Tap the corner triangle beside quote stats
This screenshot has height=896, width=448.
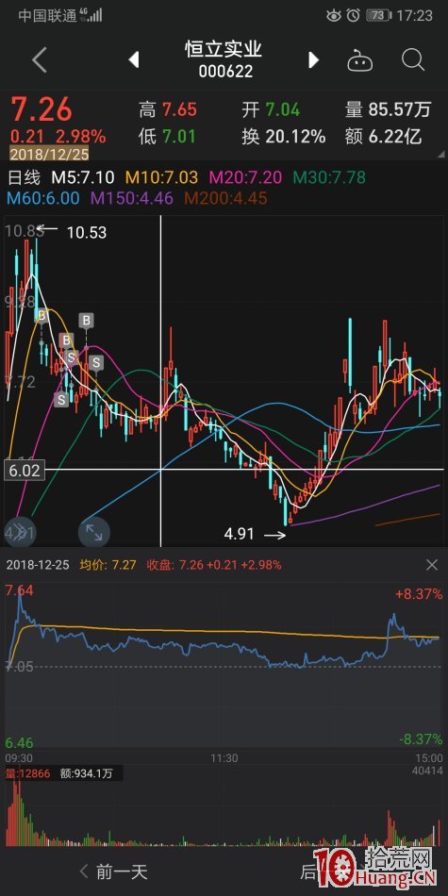click(x=441, y=155)
